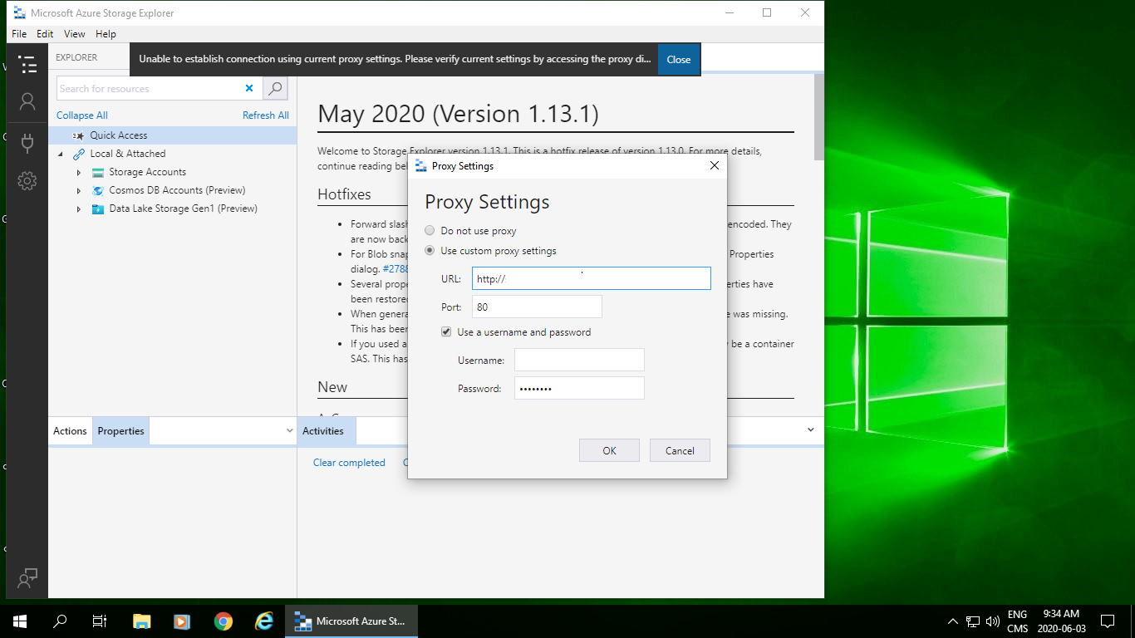
Task: Click the Port input field
Action: point(537,307)
